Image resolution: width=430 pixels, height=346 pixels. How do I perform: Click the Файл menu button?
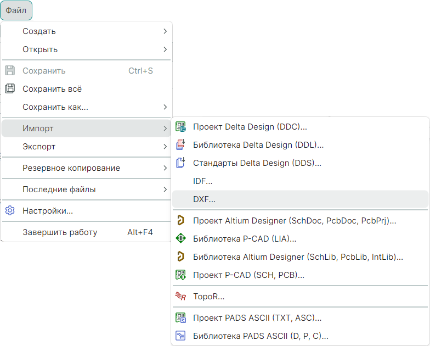point(16,10)
